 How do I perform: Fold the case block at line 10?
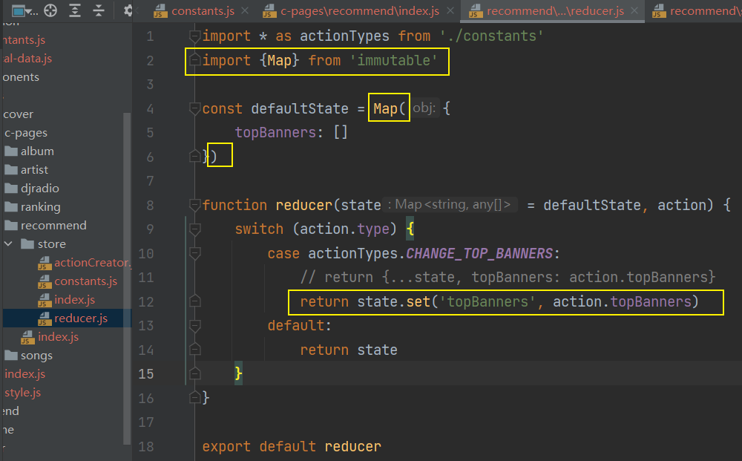tap(194, 254)
